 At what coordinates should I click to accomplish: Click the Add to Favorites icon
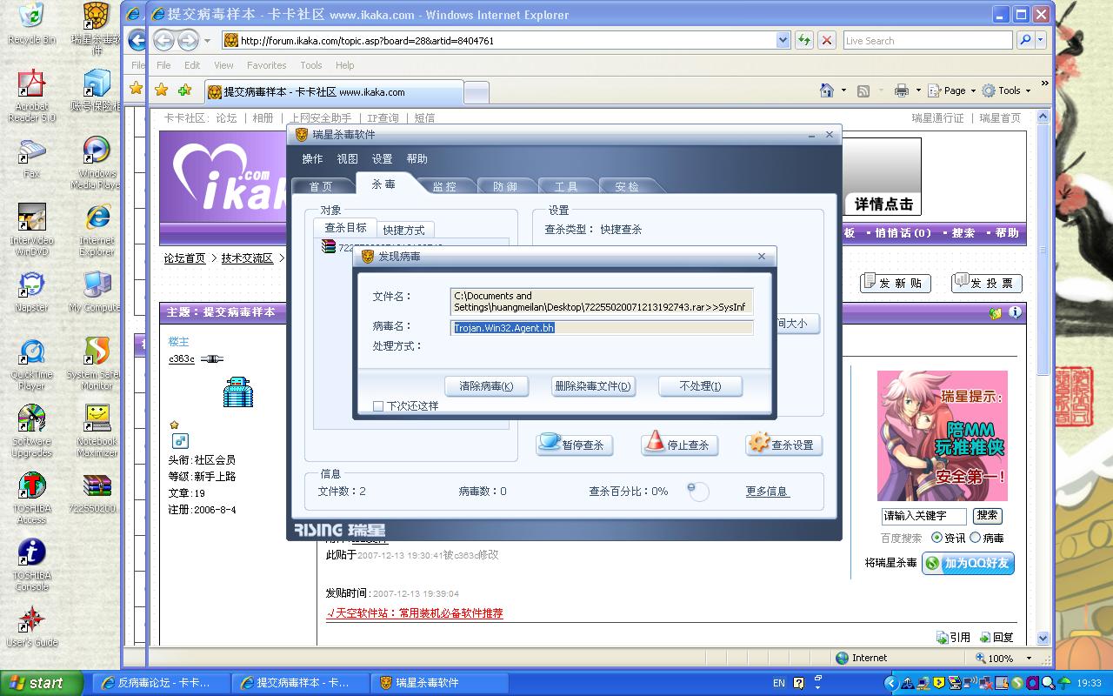pyautogui.click(x=184, y=90)
